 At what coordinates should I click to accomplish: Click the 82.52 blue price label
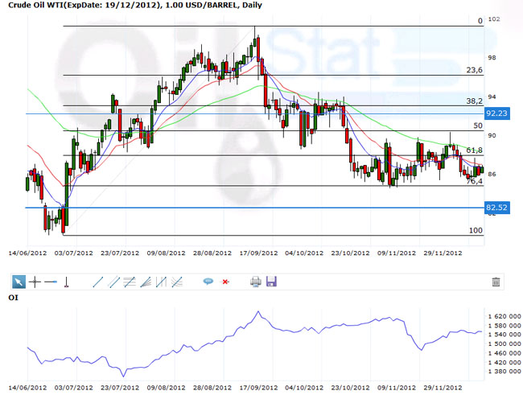[x=497, y=208]
